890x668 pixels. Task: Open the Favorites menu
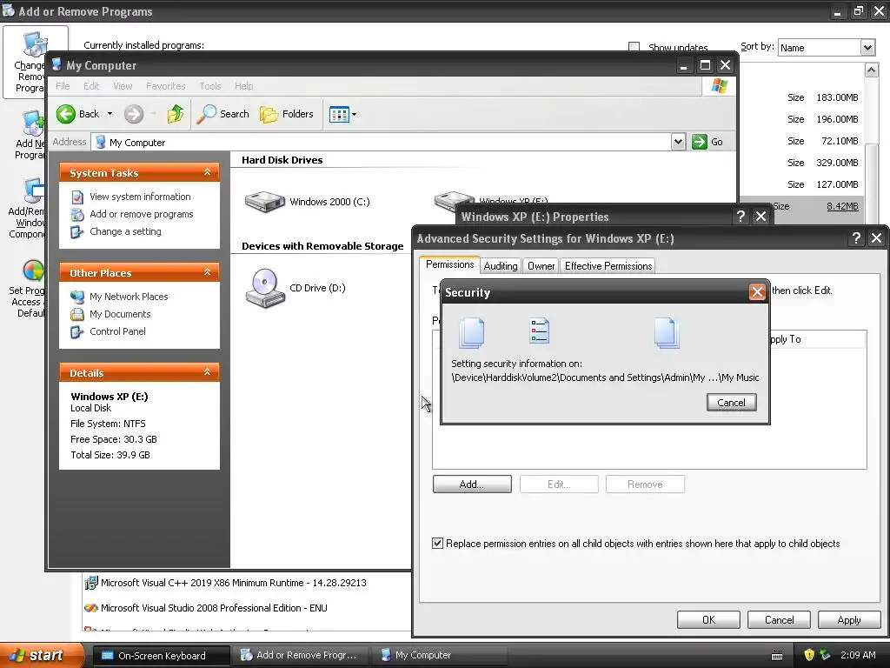point(166,86)
